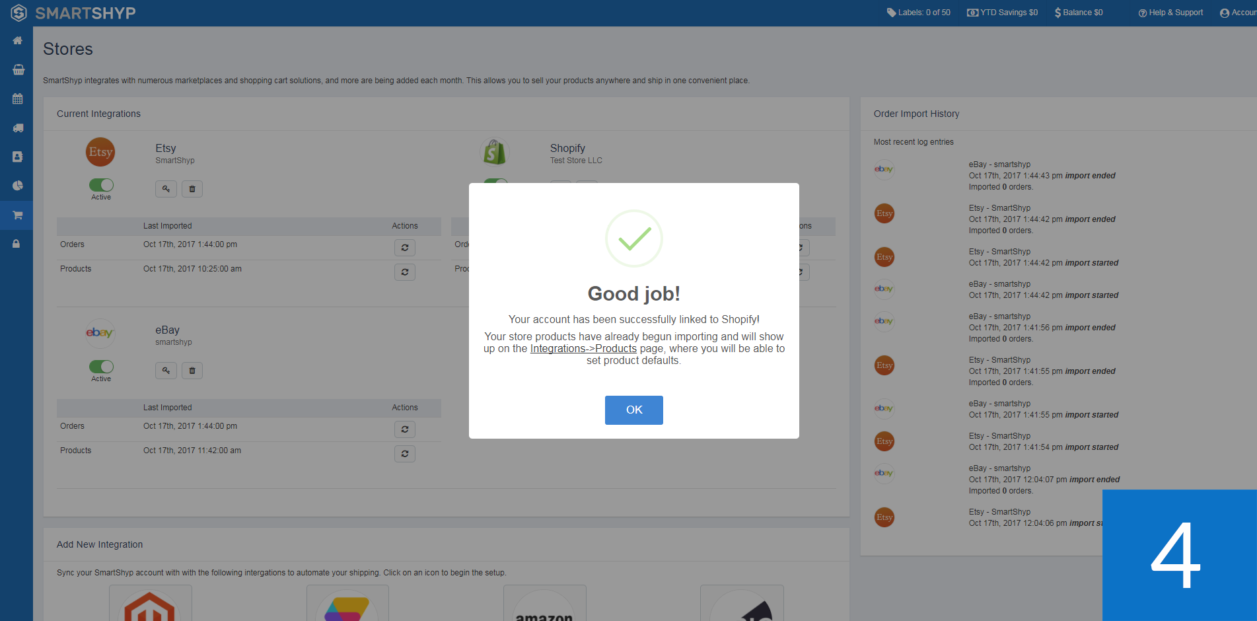The width and height of the screenshot is (1257, 621).
Task: Open the calendar sidebar icon
Action: pos(17,98)
